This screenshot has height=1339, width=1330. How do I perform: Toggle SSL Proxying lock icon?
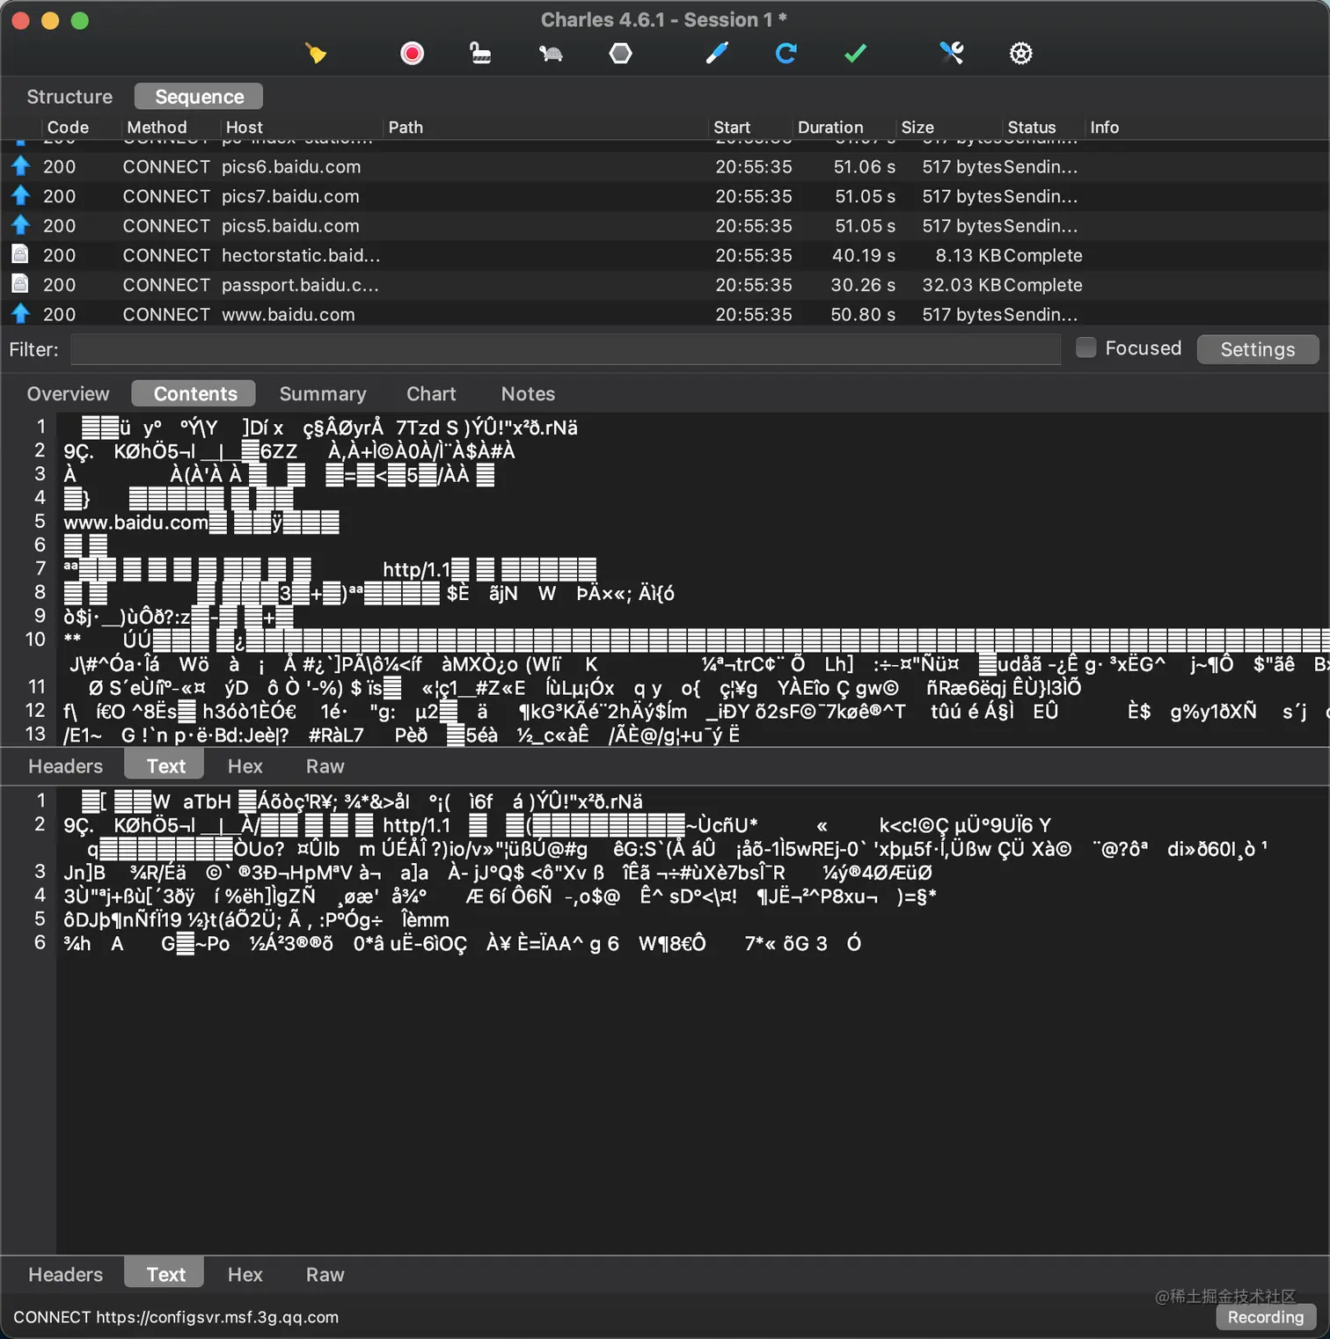480,54
